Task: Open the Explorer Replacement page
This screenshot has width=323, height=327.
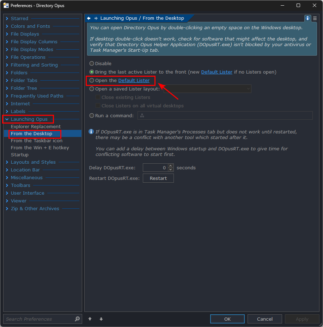Action: [36, 127]
